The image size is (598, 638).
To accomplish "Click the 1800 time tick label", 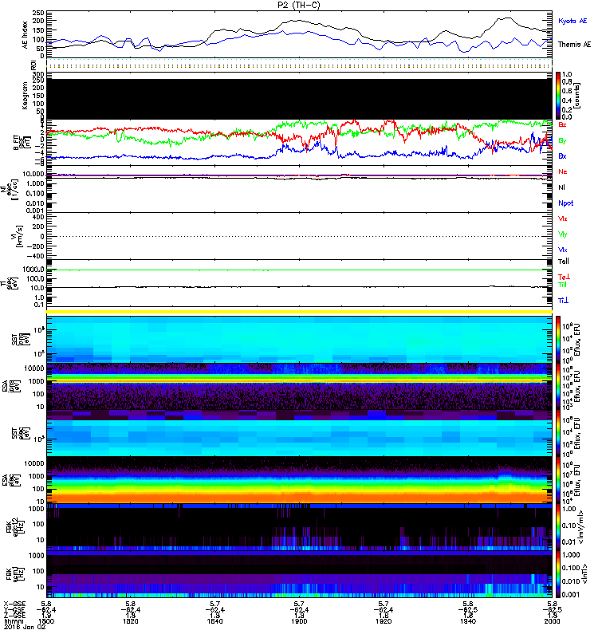I will [x=46, y=621].
